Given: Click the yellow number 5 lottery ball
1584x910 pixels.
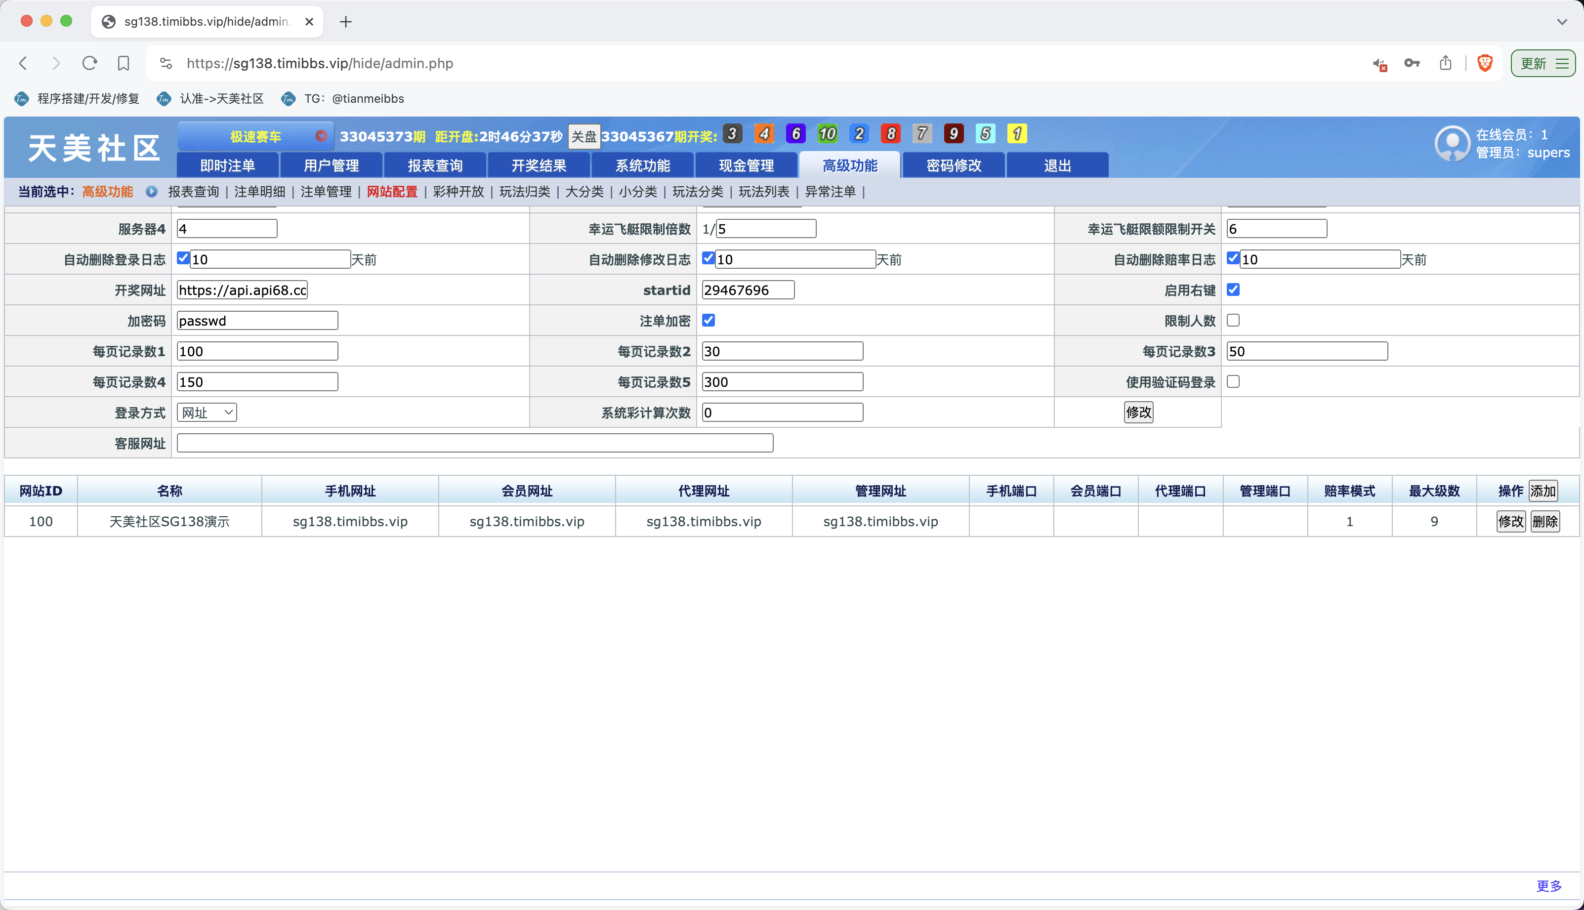Looking at the screenshot, I should point(985,133).
